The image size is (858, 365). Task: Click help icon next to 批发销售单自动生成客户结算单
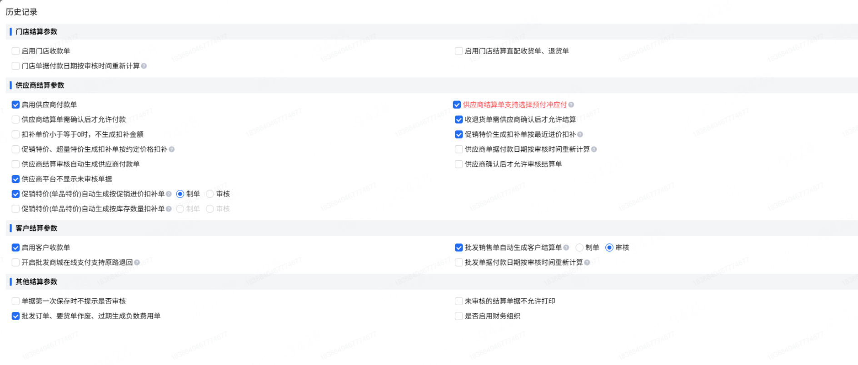click(566, 248)
